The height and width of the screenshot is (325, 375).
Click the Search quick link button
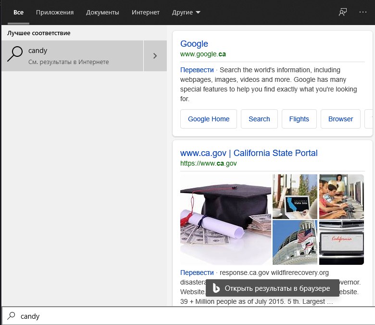(x=259, y=119)
